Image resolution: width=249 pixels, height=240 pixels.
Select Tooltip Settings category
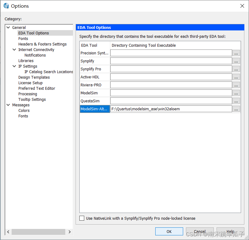click(32, 100)
